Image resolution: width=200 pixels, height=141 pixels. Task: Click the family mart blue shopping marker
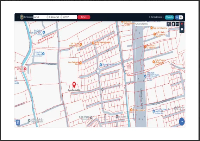click(x=101, y=65)
